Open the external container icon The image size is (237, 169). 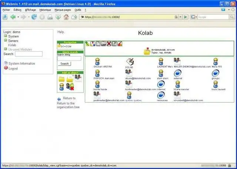178,73
